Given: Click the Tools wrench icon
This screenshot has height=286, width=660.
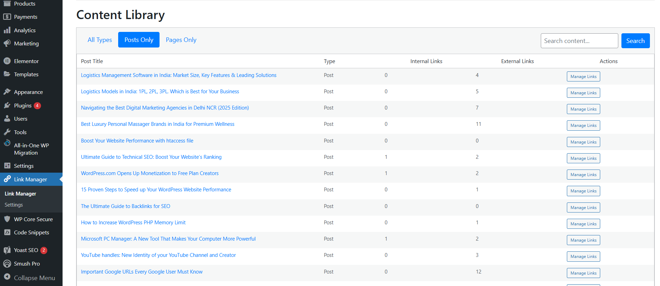Looking at the screenshot, I should tap(7, 132).
